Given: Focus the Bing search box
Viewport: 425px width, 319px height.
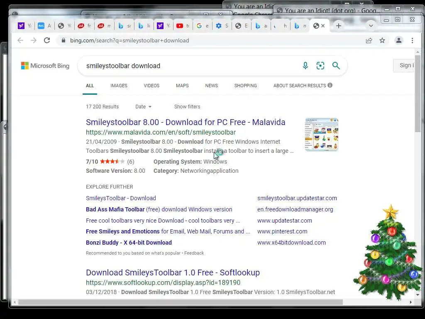Looking at the screenshot, I should (190, 66).
